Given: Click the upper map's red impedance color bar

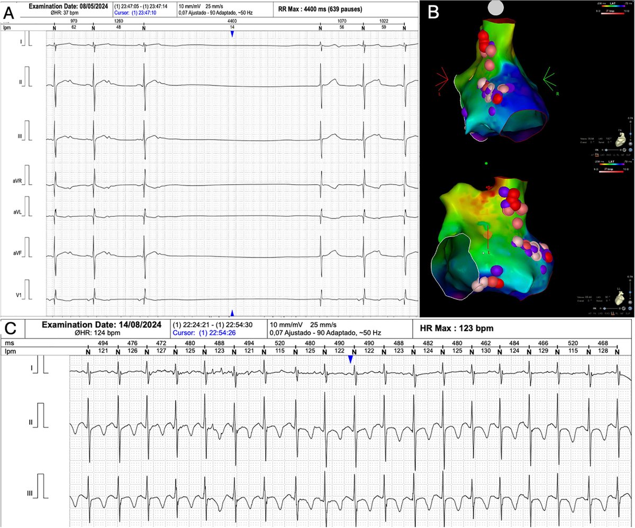Looking at the screenshot, I should [613, 13].
